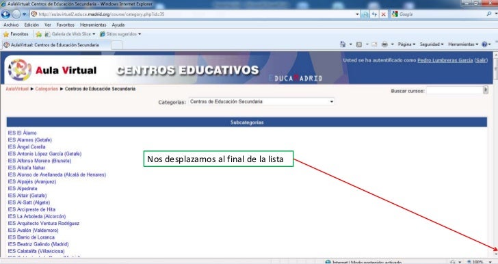
Task: Open the Favoritos menu in menu bar
Action: [x=66, y=25]
